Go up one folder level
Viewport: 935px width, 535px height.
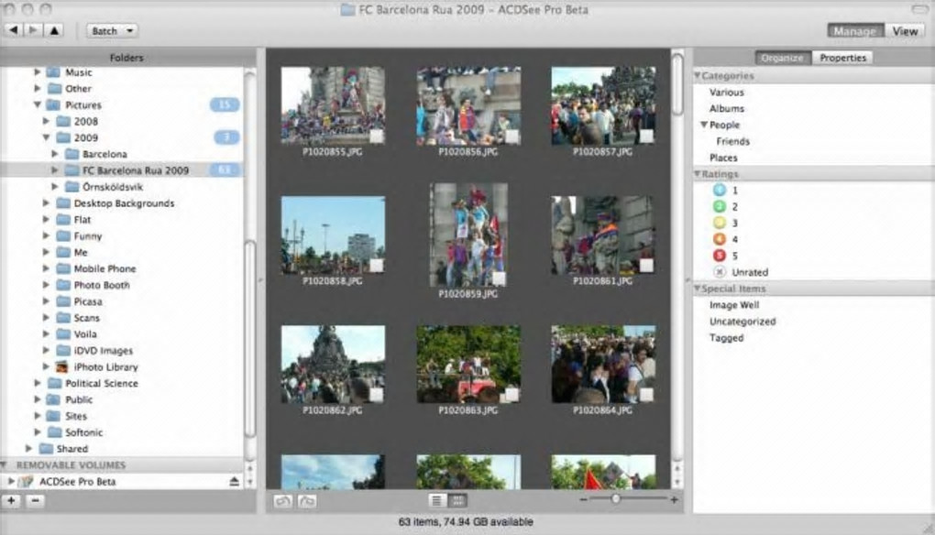pos(54,30)
